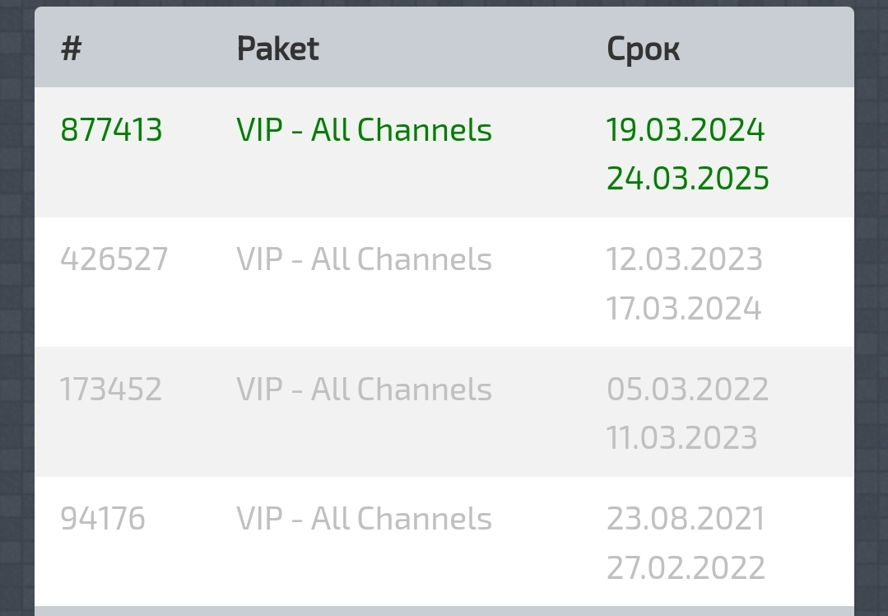This screenshot has width=888, height=616.
Task: Click VIP - All Channels in row 426527
Action: click(x=364, y=259)
